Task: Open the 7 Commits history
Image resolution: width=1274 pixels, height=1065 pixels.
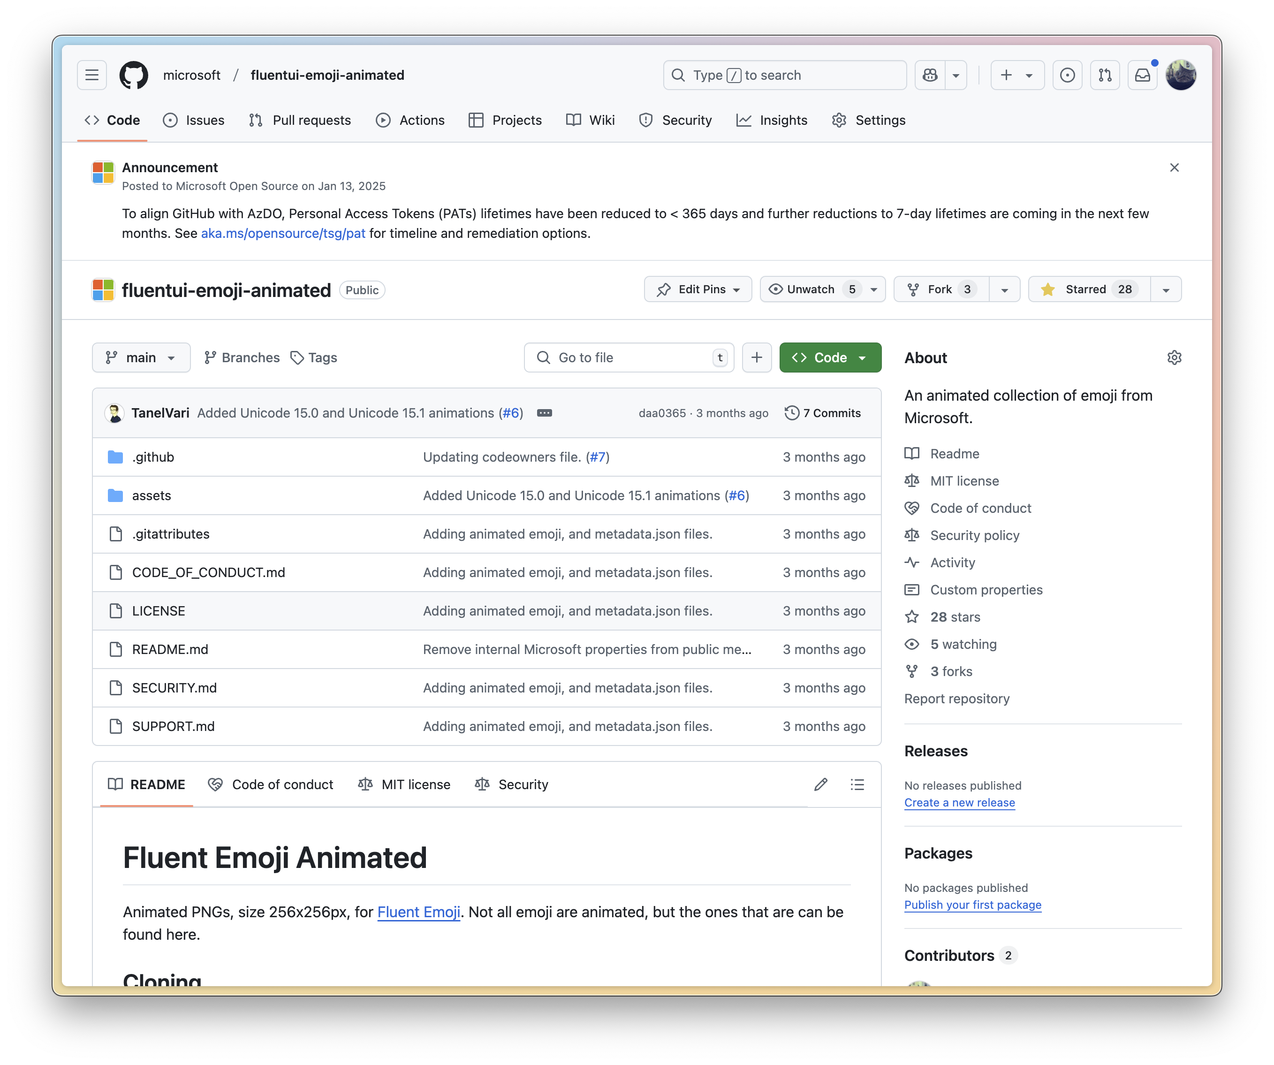Action: click(x=823, y=413)
